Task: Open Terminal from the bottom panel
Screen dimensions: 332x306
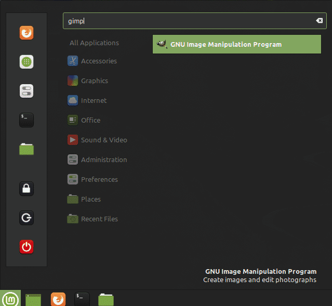Action: tap(82, 299)
